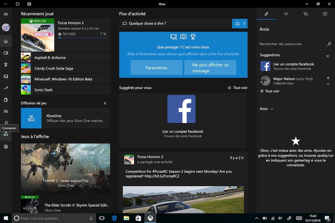Click the trophy icon in banner
Screen dimensions: 335x223
pos(193,37)
